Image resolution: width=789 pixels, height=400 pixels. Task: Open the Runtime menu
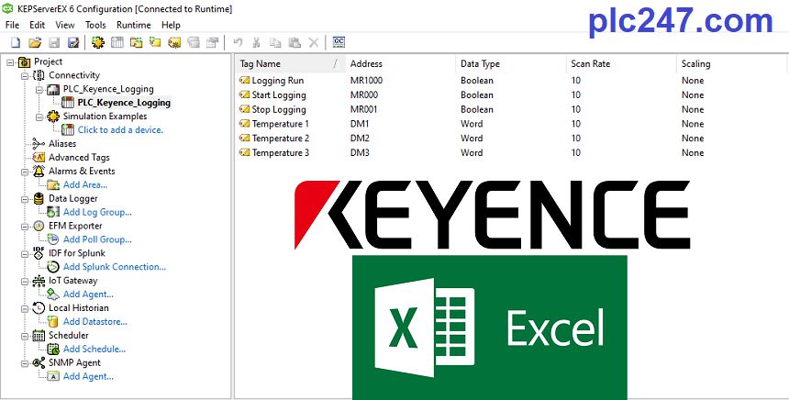(x=134, y=25)
